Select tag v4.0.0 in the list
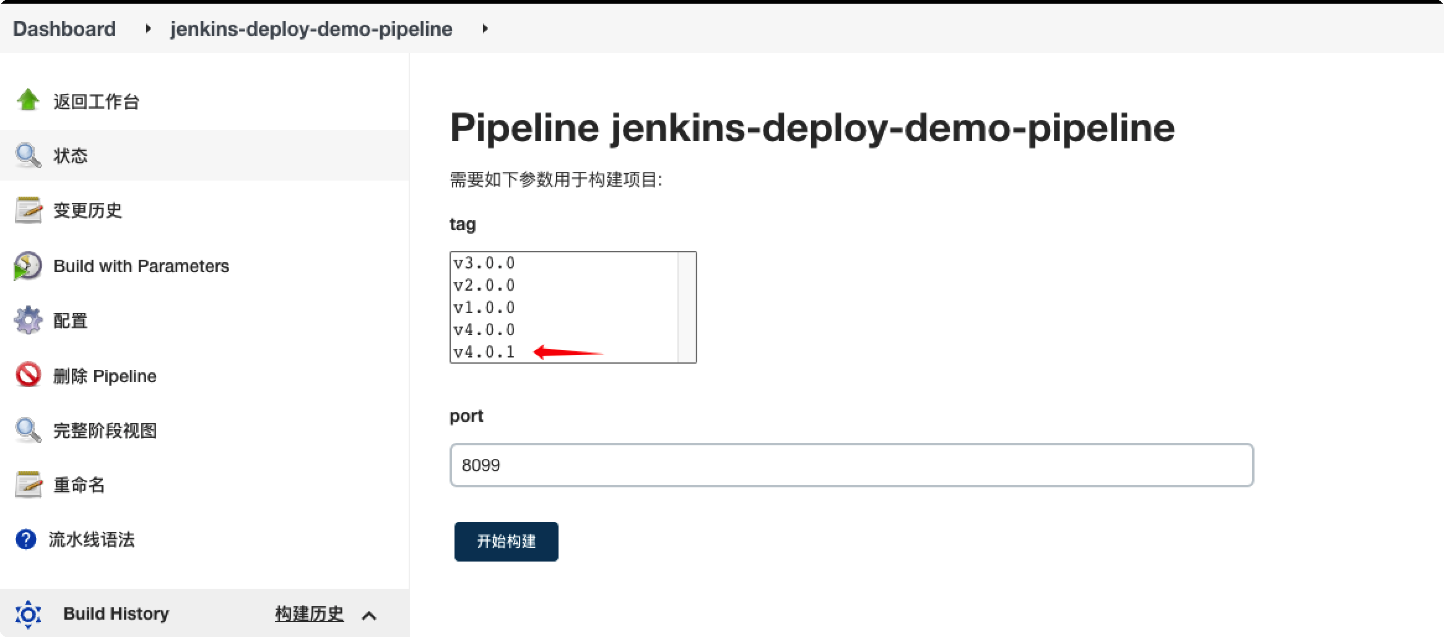The image size is (1444, 637). click(x=564, y=330)
